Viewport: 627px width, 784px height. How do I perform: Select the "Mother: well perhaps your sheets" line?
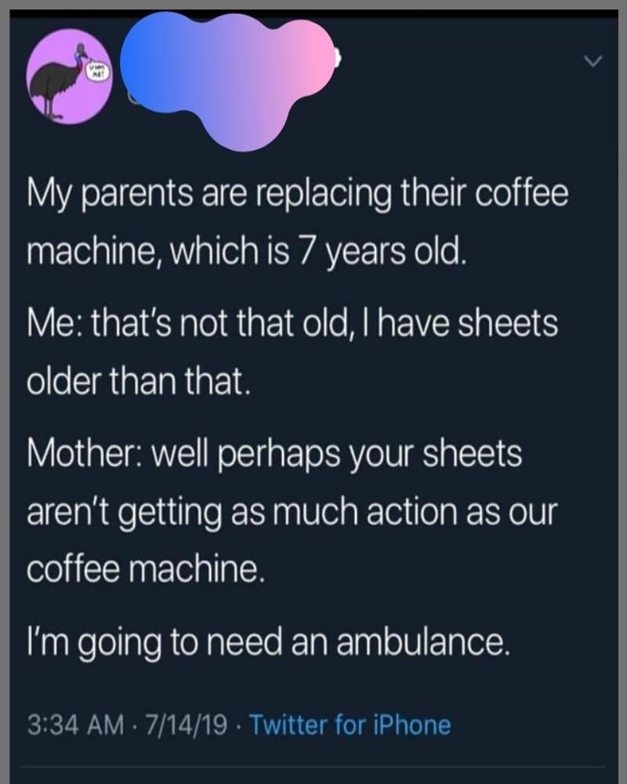pos(274,455)
